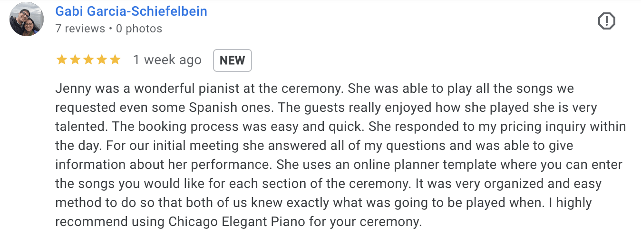Select the third gold rating star

coord(88,60)
